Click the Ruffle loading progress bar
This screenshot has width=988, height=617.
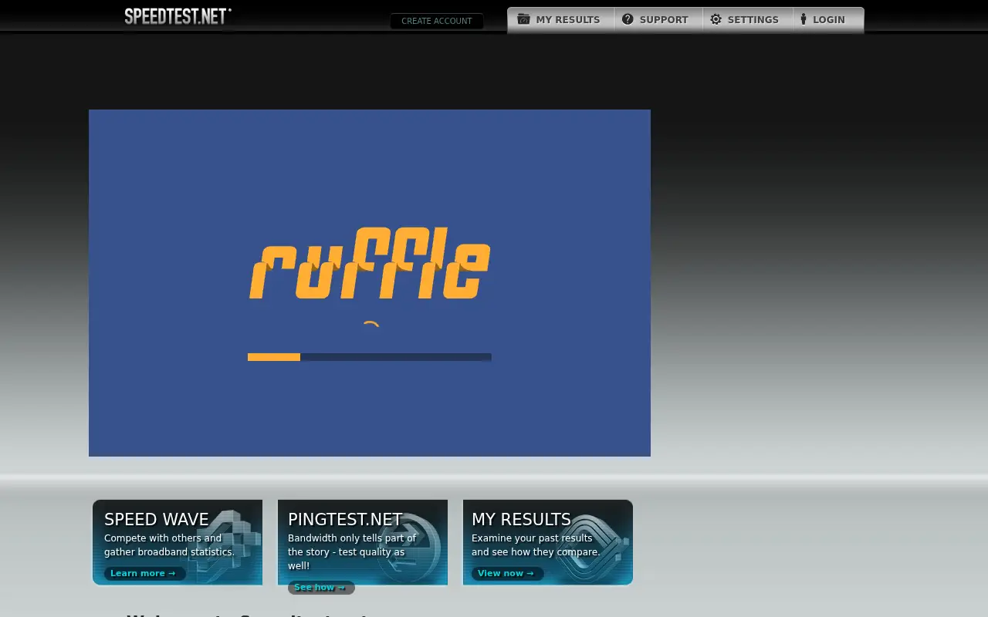tap(370, 357)
